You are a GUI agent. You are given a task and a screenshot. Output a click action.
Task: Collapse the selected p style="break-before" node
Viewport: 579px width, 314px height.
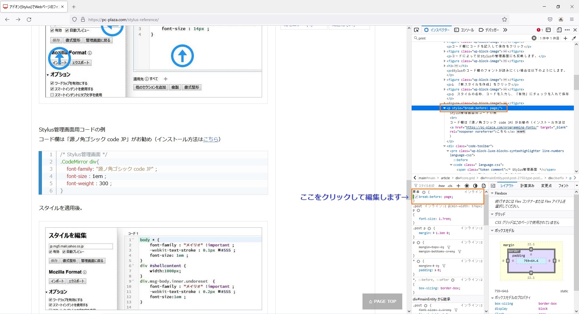pos(444,108)
